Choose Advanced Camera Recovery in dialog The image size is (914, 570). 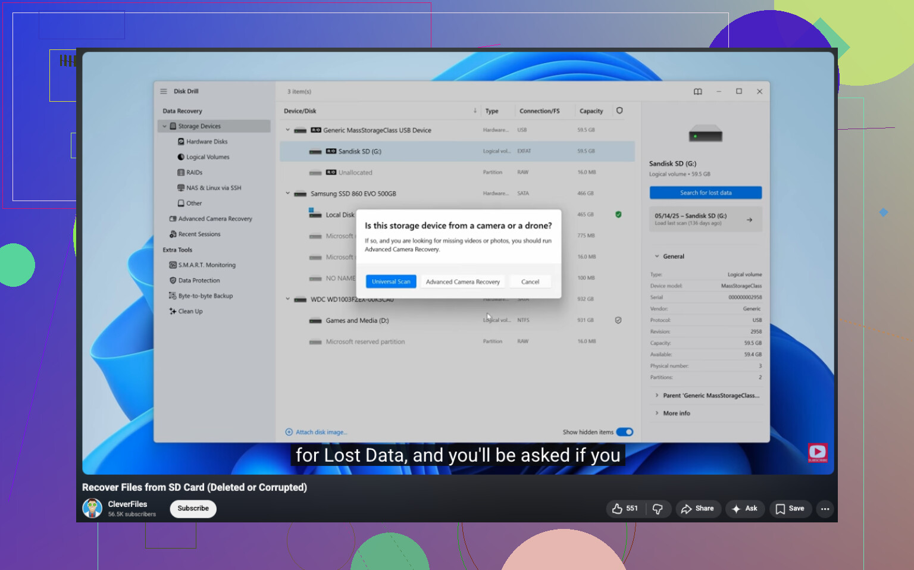(463, 281)
